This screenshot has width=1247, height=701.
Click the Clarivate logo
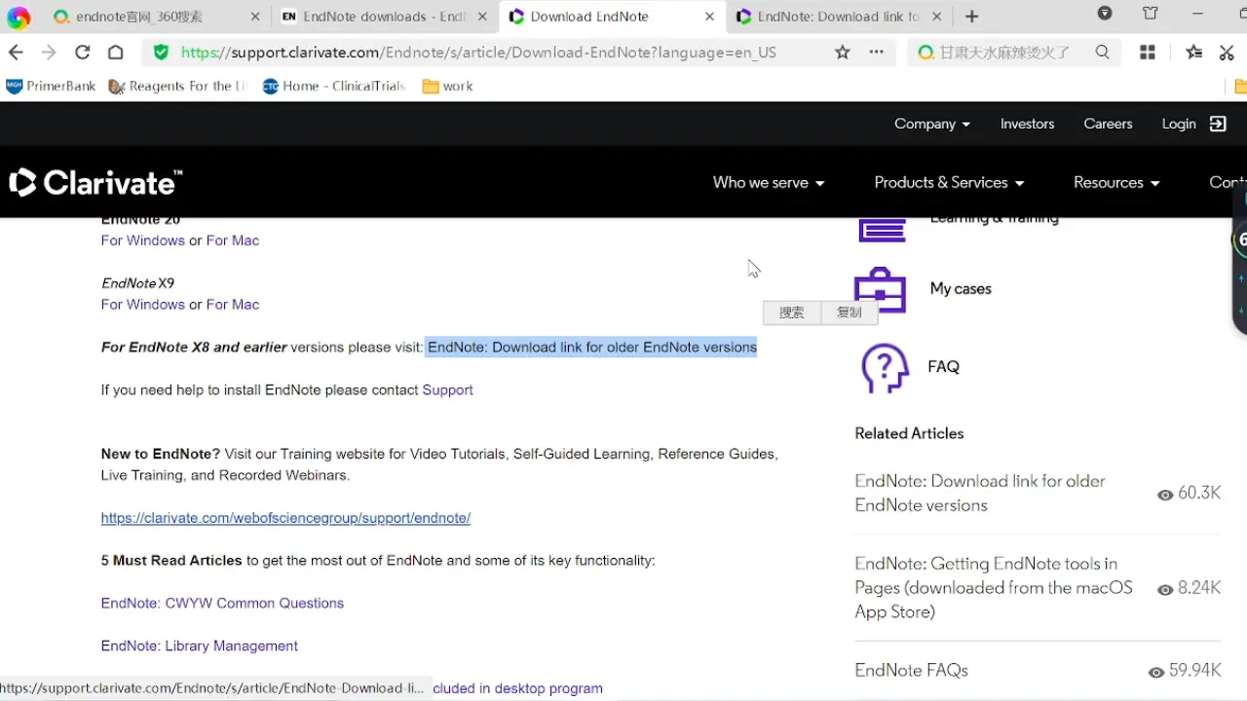pos(95,182)
